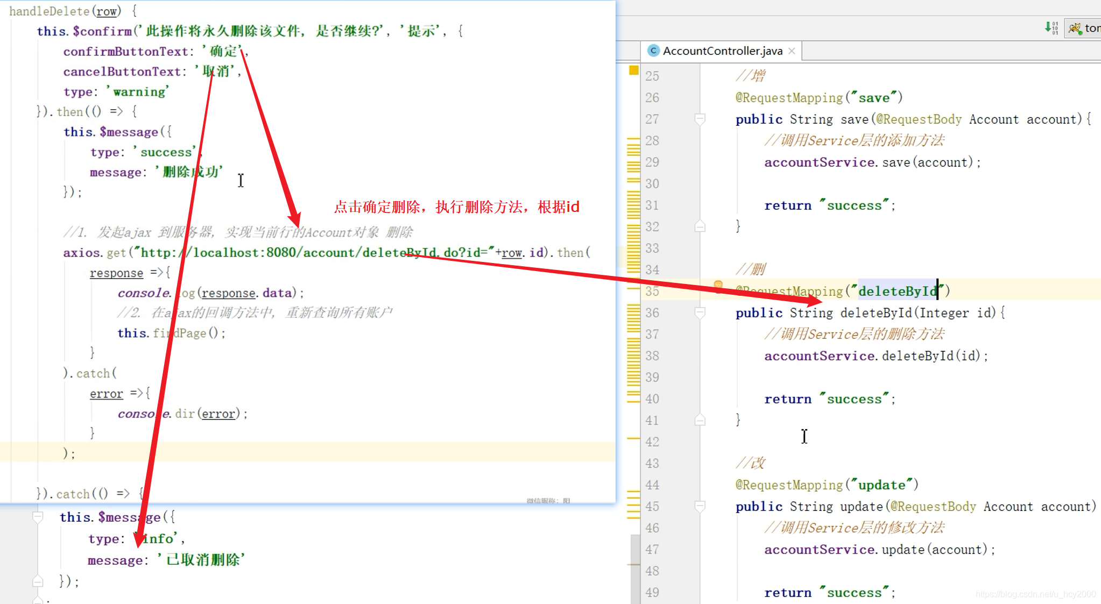Click line number 44 in the gutter
The width and height of the screenshot is (1101, 604).
coord(652,485)
